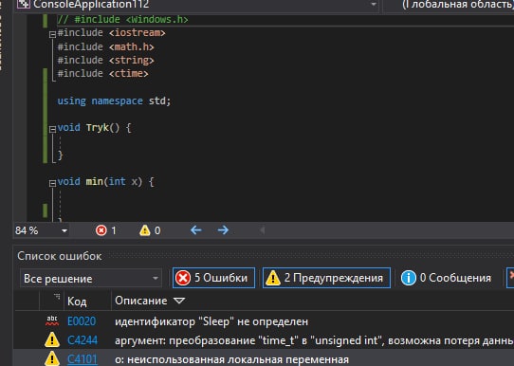This screenshot has height=366, width=514.
Task: Click the 'using namespace std;' line
Action: tap(114, 101)
